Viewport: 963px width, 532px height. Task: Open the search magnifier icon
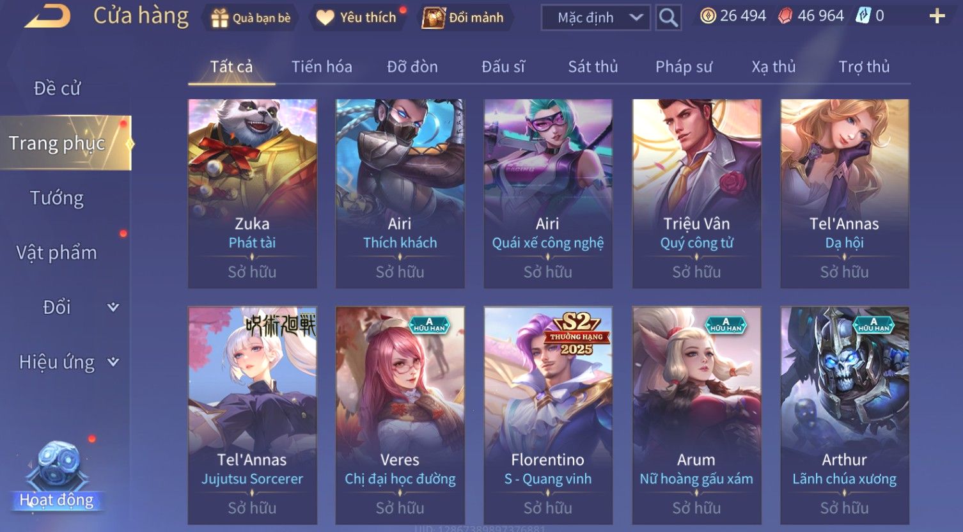668,17
